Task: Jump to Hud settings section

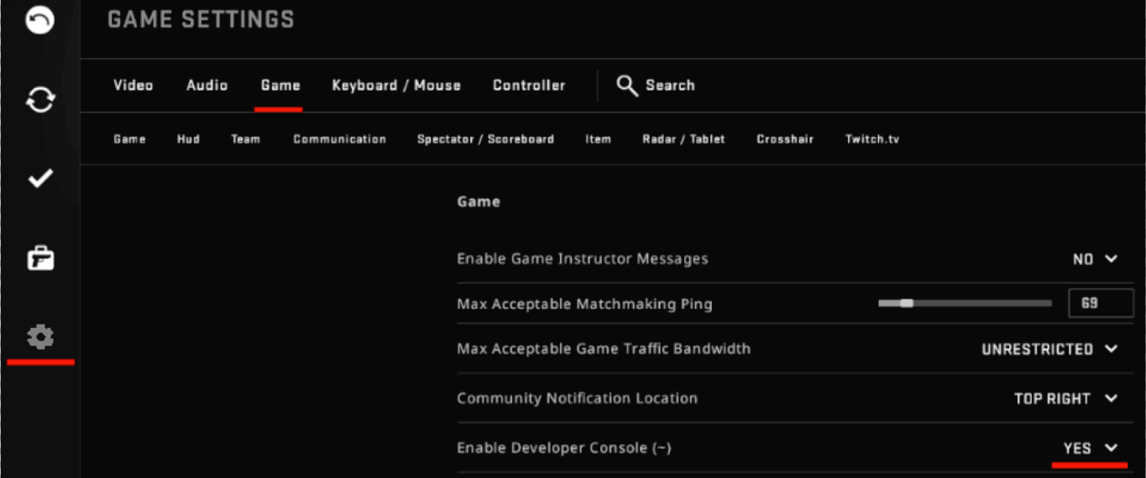Action: pos(188,139)
